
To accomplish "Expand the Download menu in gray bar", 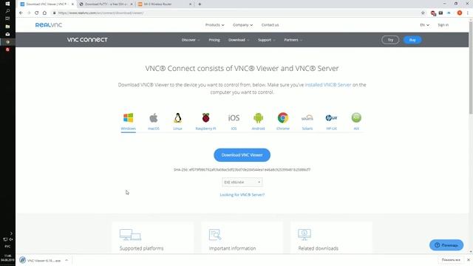I will 239,40.
